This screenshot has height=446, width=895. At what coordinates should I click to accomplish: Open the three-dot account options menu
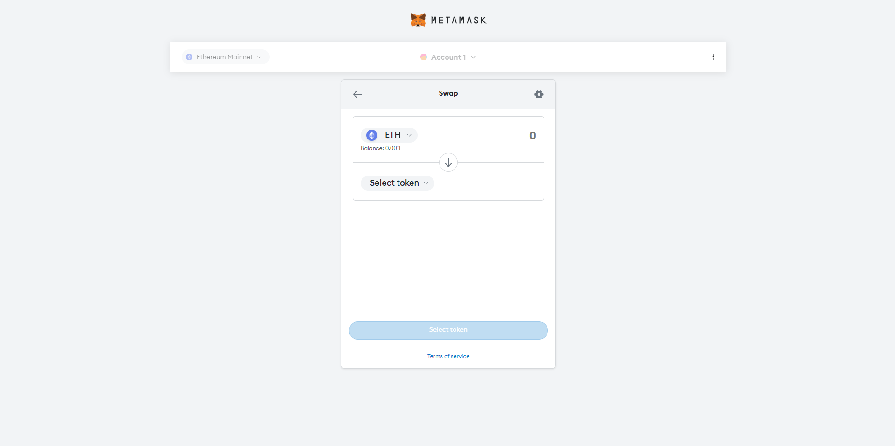[713, 57]
